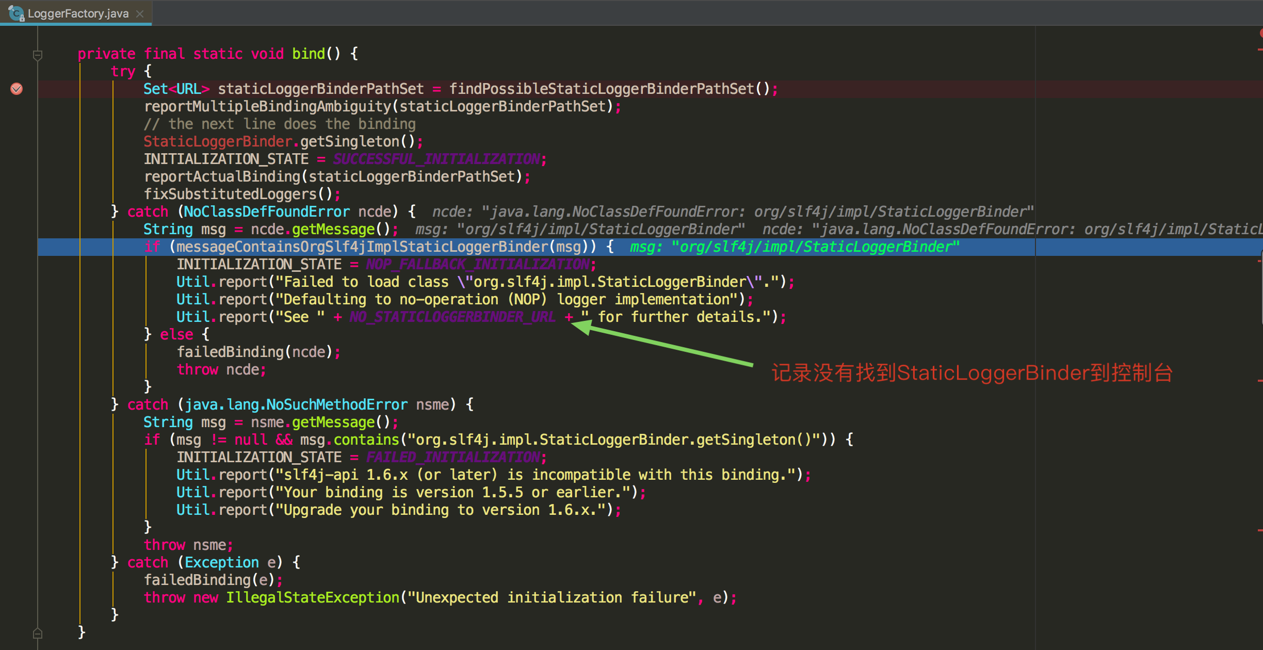Collapse the bind() method end fold marker

(38, 632)
